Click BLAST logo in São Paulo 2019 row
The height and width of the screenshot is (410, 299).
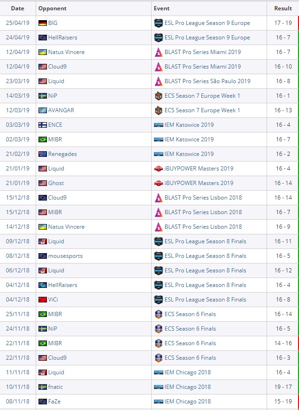(158, 81)
